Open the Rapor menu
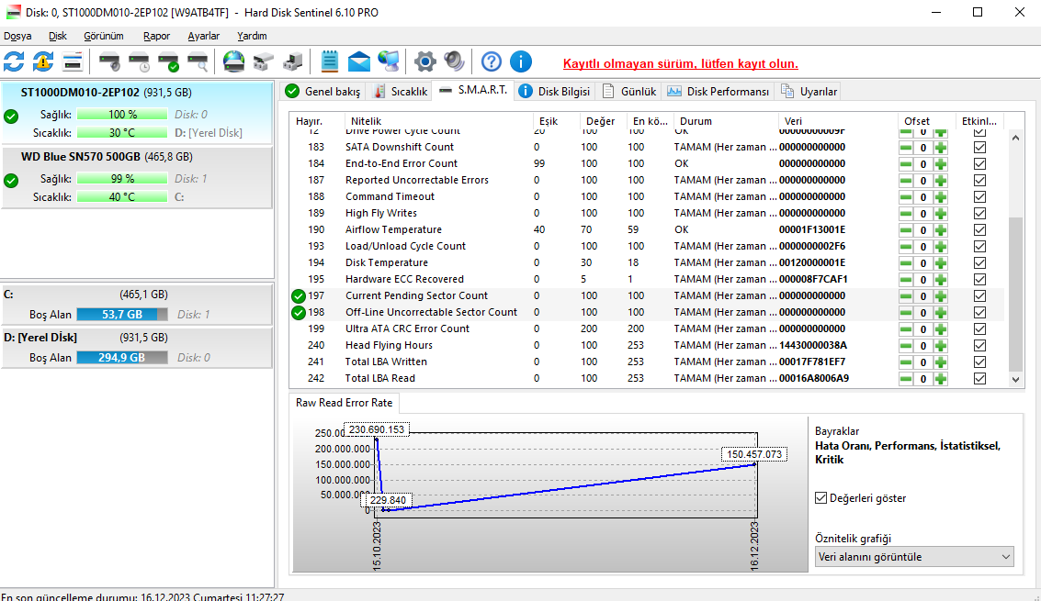 tap(156, 36)
